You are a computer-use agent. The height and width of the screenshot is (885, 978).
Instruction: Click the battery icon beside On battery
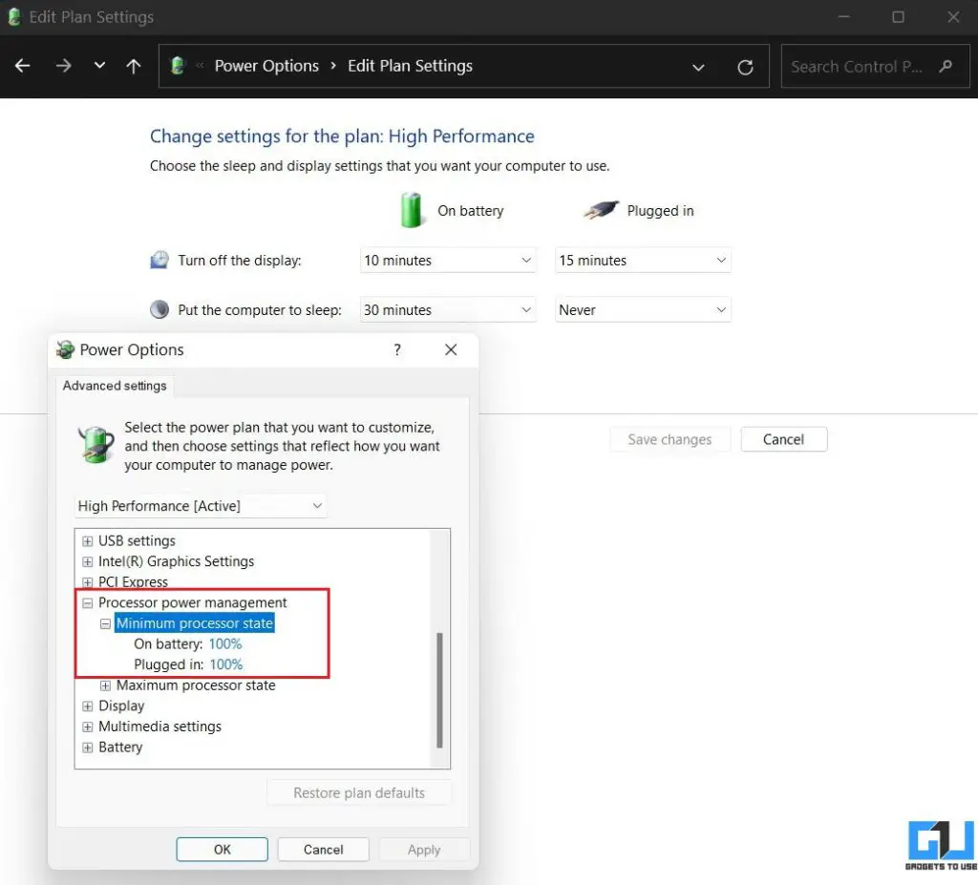click(x=412, y=210)
